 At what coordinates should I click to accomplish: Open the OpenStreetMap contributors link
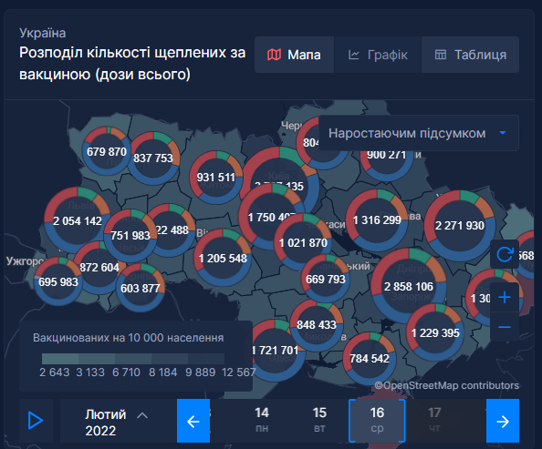pyautogui.click(x=447, y=385)
